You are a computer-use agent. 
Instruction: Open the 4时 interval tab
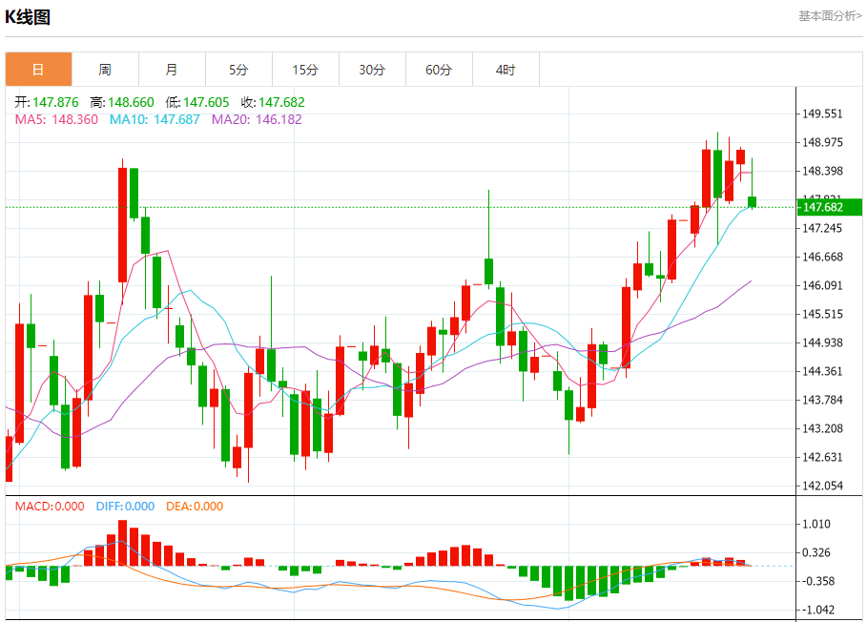tap(506, 70)
